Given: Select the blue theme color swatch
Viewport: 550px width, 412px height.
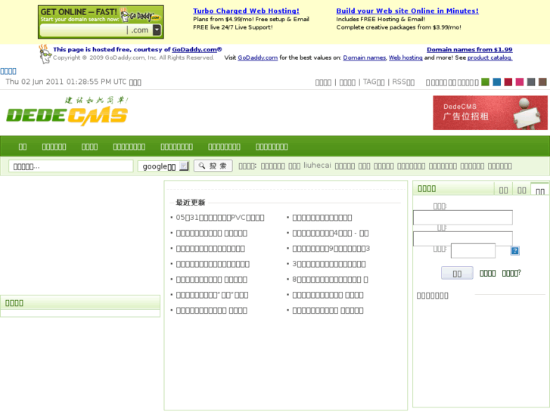Looking at the screenshot, I should tap(497, 82).
